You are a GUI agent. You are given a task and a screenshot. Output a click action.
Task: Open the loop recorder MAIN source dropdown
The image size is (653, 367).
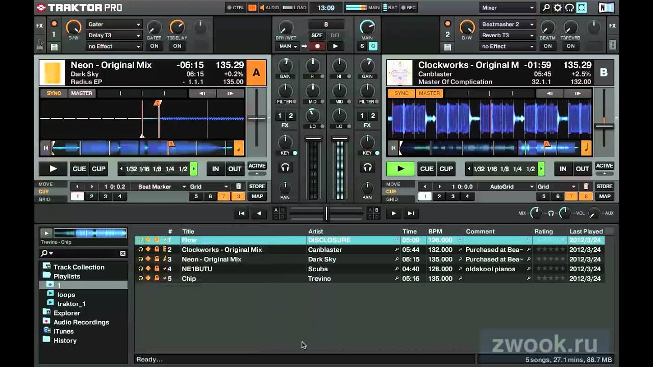click(288, 46)
